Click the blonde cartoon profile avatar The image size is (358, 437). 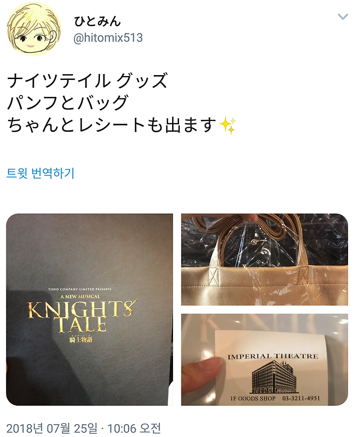click(x=33, y=29)
